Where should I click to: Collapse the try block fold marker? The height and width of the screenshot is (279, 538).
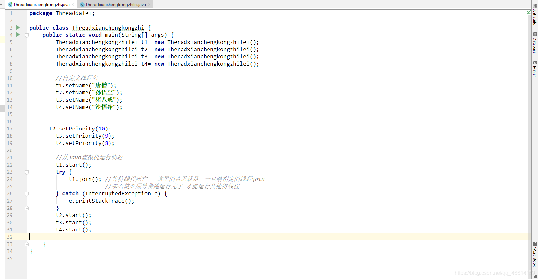point(27,172)
